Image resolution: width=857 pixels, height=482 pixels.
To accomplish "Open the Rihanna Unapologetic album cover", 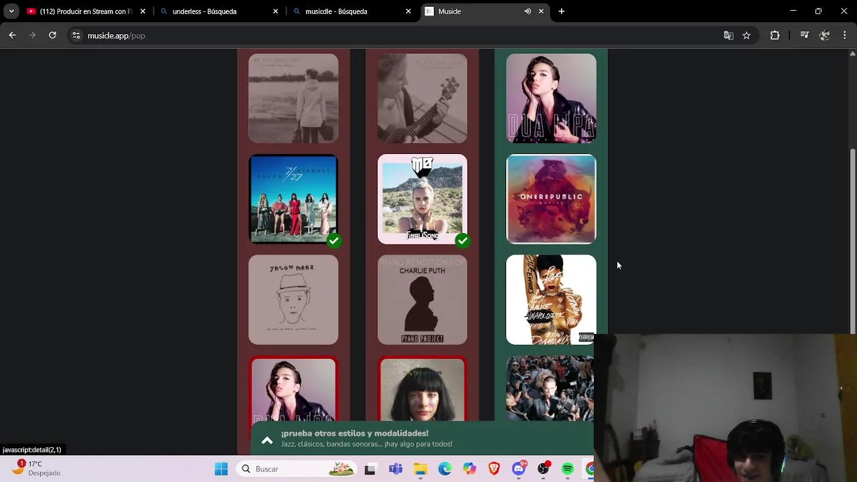I will 551,299.
